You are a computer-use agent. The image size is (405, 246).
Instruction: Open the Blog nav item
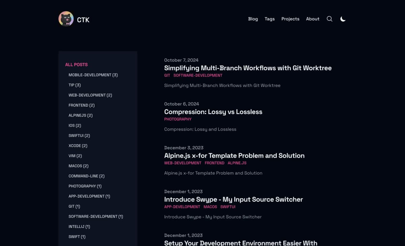coord(253,19)
